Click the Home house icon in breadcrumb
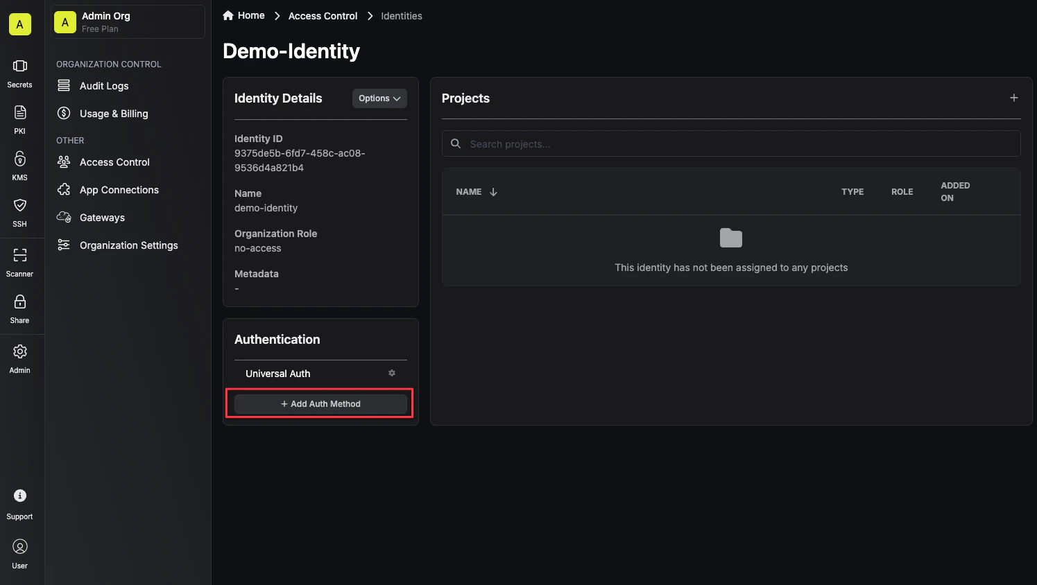 tap(228, 15)
